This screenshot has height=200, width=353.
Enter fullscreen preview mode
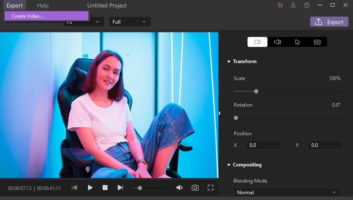(x=211, y=188)
